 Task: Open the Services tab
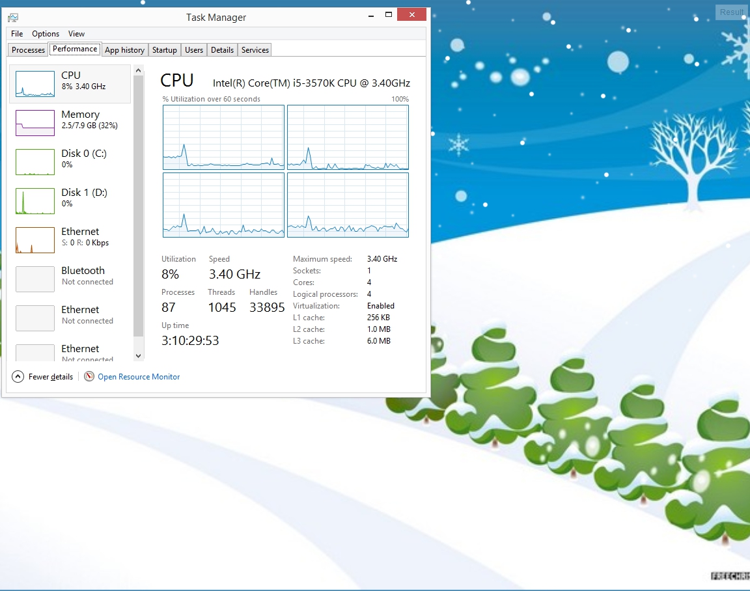click(x=255, y=50)
